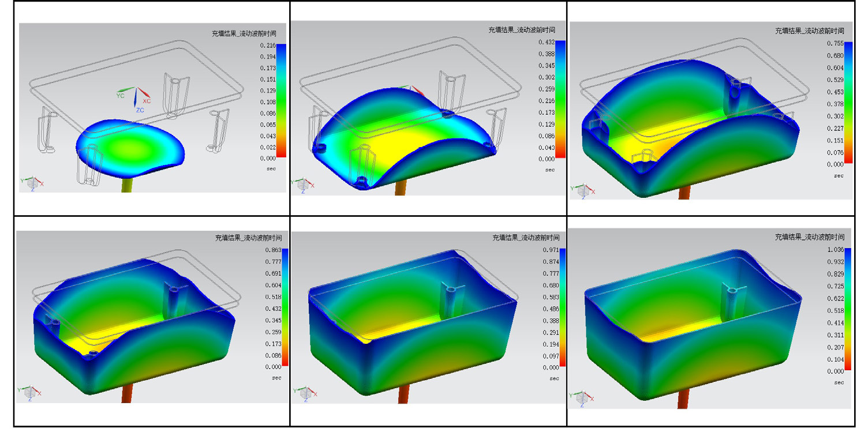Click the color legend bar topped by 0.863
The image size is (868, 432).
285,307
